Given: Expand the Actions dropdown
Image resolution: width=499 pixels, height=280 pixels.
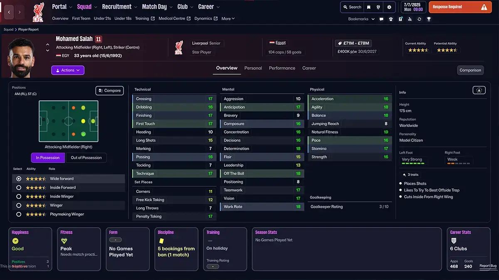Looking at the screenshot, I should (68, 70).
